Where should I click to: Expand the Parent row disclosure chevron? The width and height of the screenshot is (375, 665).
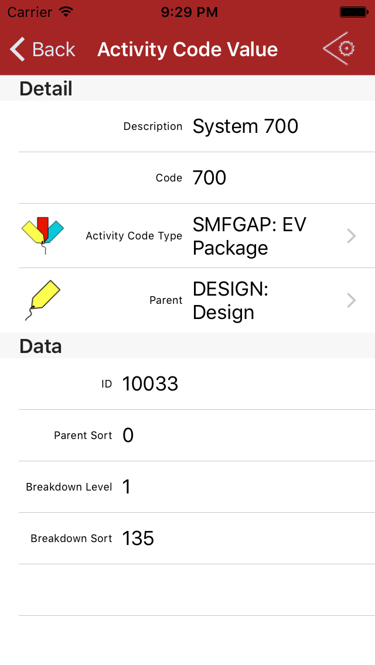(x=352, y=300)
